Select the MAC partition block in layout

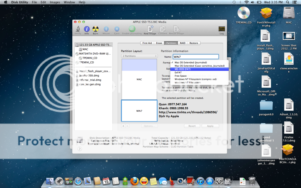point(139,79)
